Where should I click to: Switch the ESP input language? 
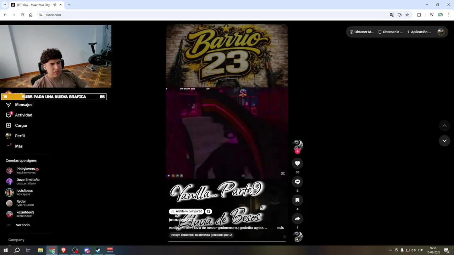pyautogui.click(x=421, y=250)
